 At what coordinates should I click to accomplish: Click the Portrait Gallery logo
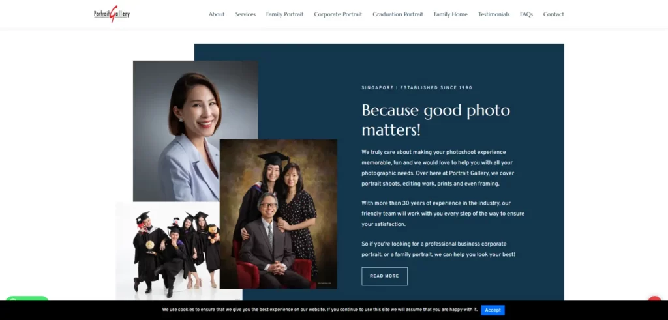click(x=112, y=14)
